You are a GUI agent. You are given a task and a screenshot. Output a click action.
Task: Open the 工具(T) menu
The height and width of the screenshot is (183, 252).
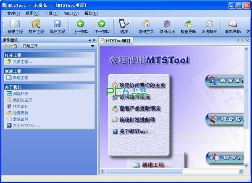(52, 13)
